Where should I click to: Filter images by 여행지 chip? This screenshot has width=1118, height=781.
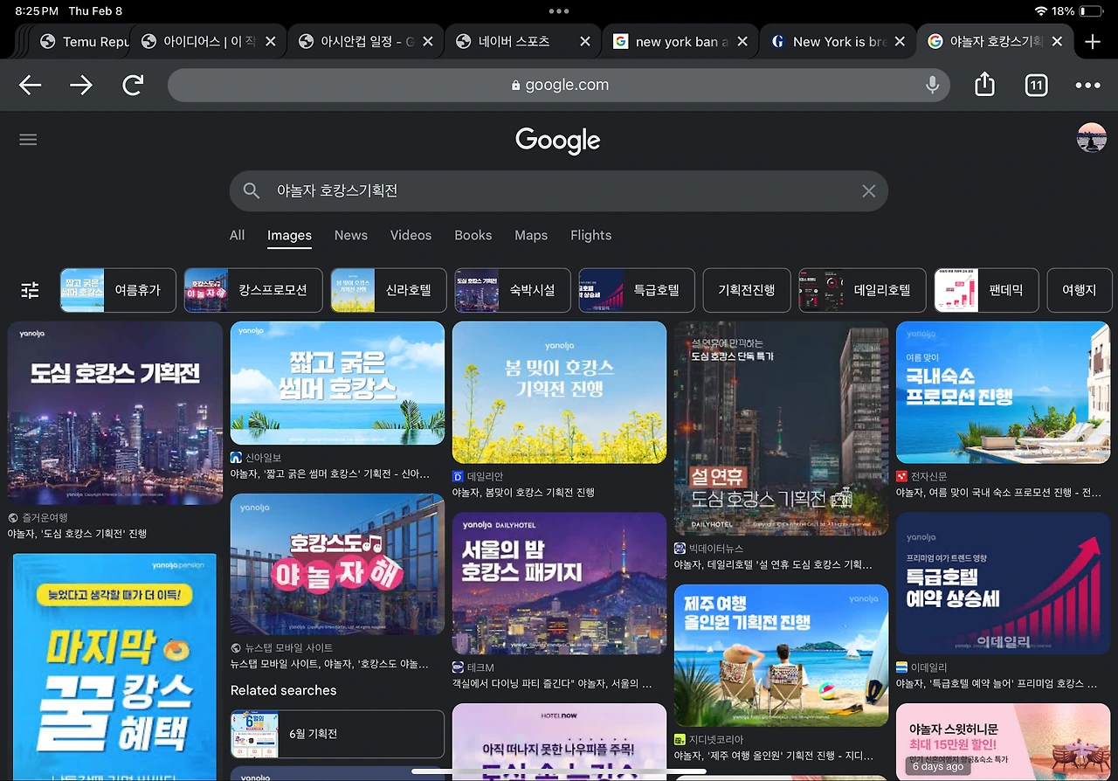click(1080, 290)
